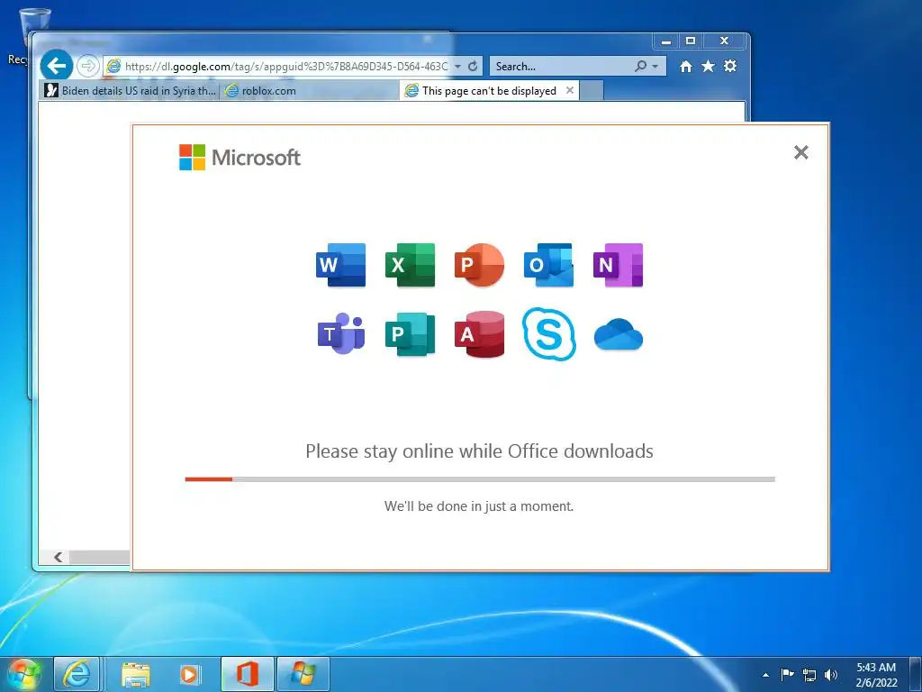Click the Skype icon in the installer
Viewport: 922px width, 692px height.
click(x=548, y=333)
